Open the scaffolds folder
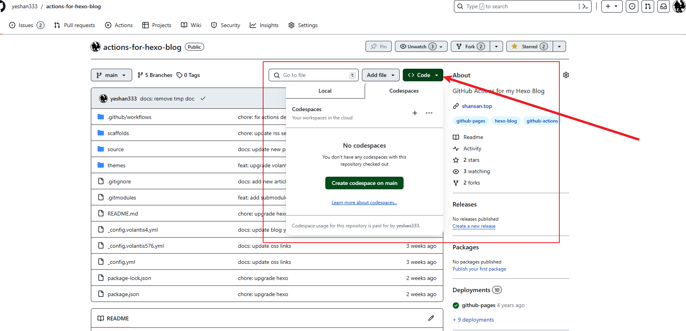 [118, 133]
